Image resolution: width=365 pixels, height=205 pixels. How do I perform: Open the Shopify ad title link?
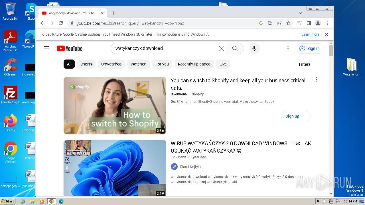pyautogui.click(x=238, y=84)
